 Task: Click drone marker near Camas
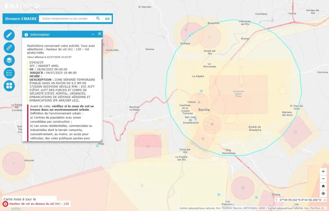tap(201, 91)
